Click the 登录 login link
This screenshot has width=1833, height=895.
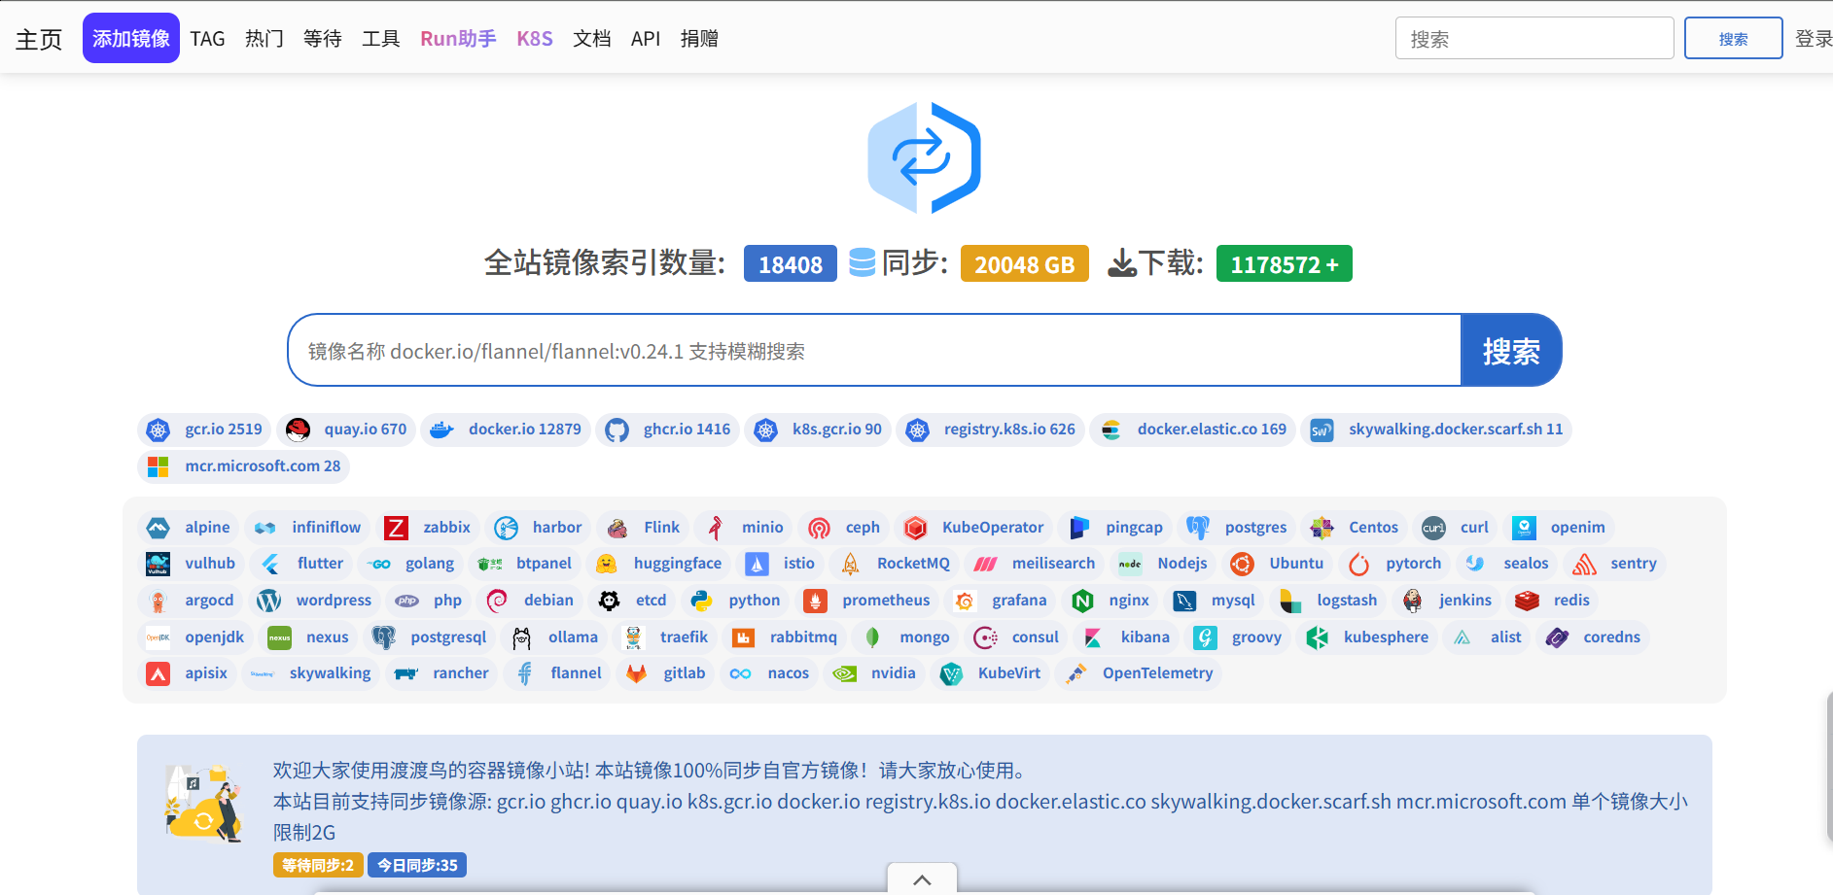click(x=1814, y=39)
